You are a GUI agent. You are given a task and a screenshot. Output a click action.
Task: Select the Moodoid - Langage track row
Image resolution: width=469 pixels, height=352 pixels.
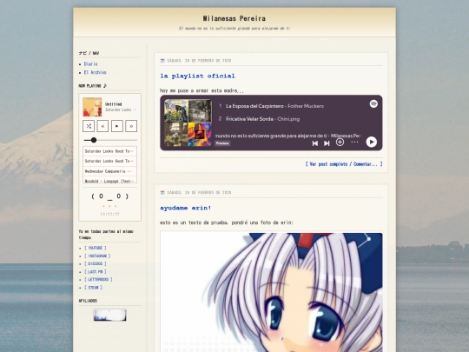point(109,180)
